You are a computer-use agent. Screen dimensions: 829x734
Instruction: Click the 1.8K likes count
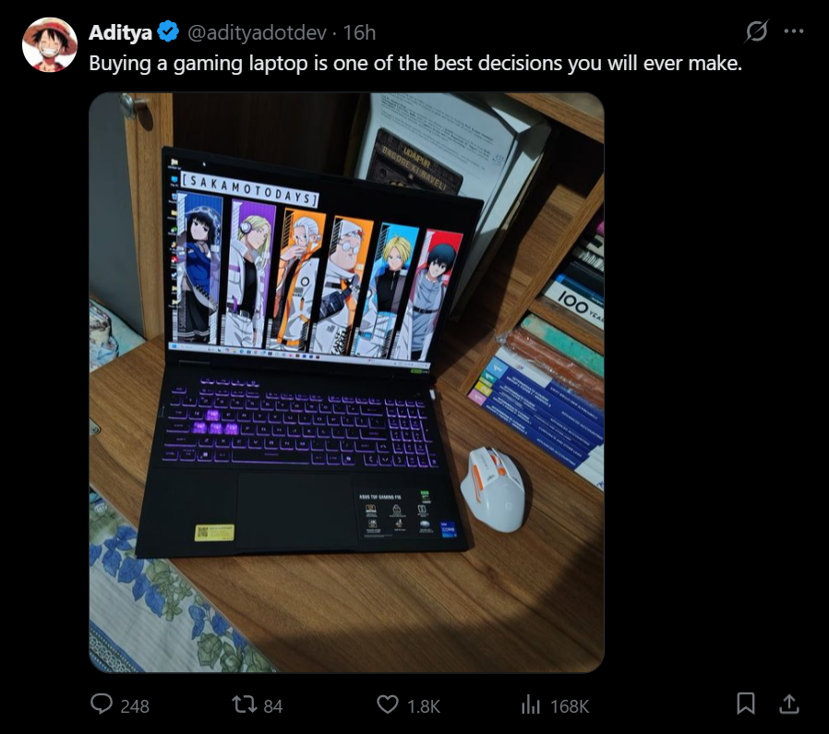[424, 706]
